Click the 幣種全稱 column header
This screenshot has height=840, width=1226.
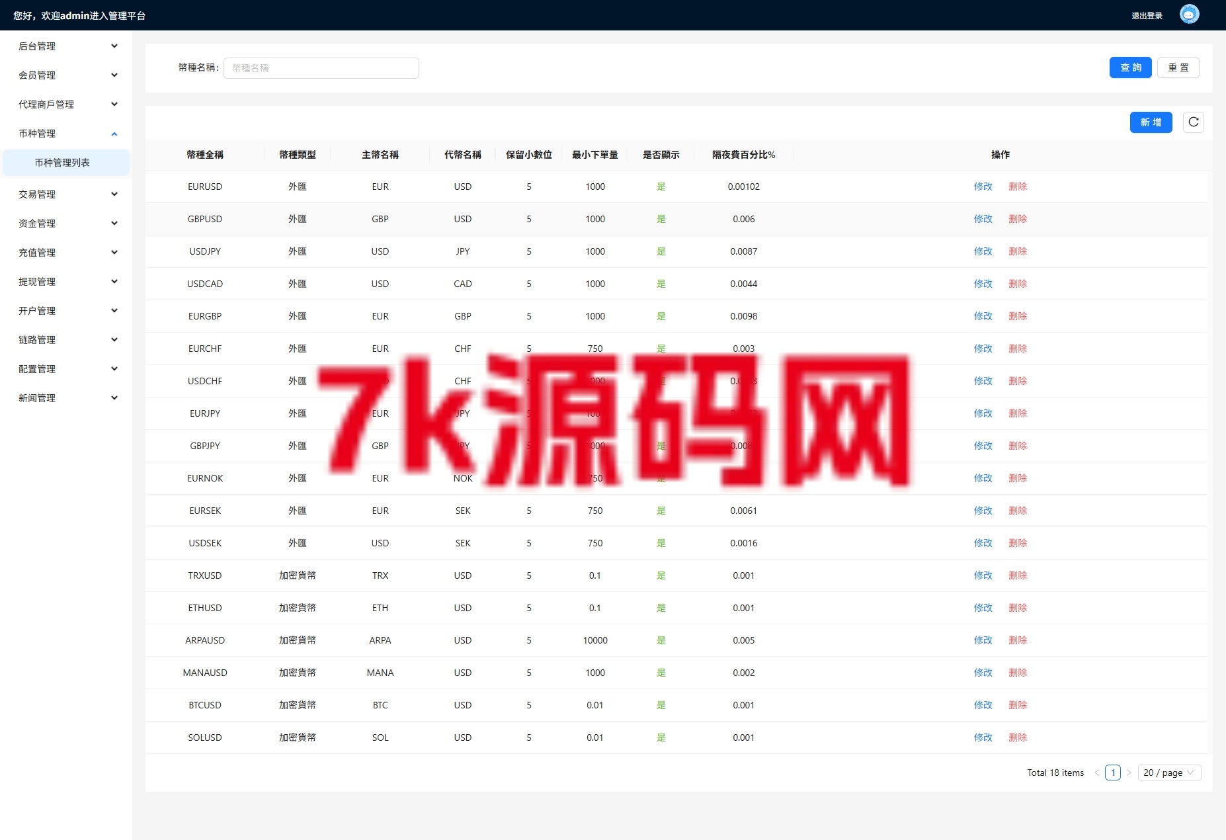(205, 155)
